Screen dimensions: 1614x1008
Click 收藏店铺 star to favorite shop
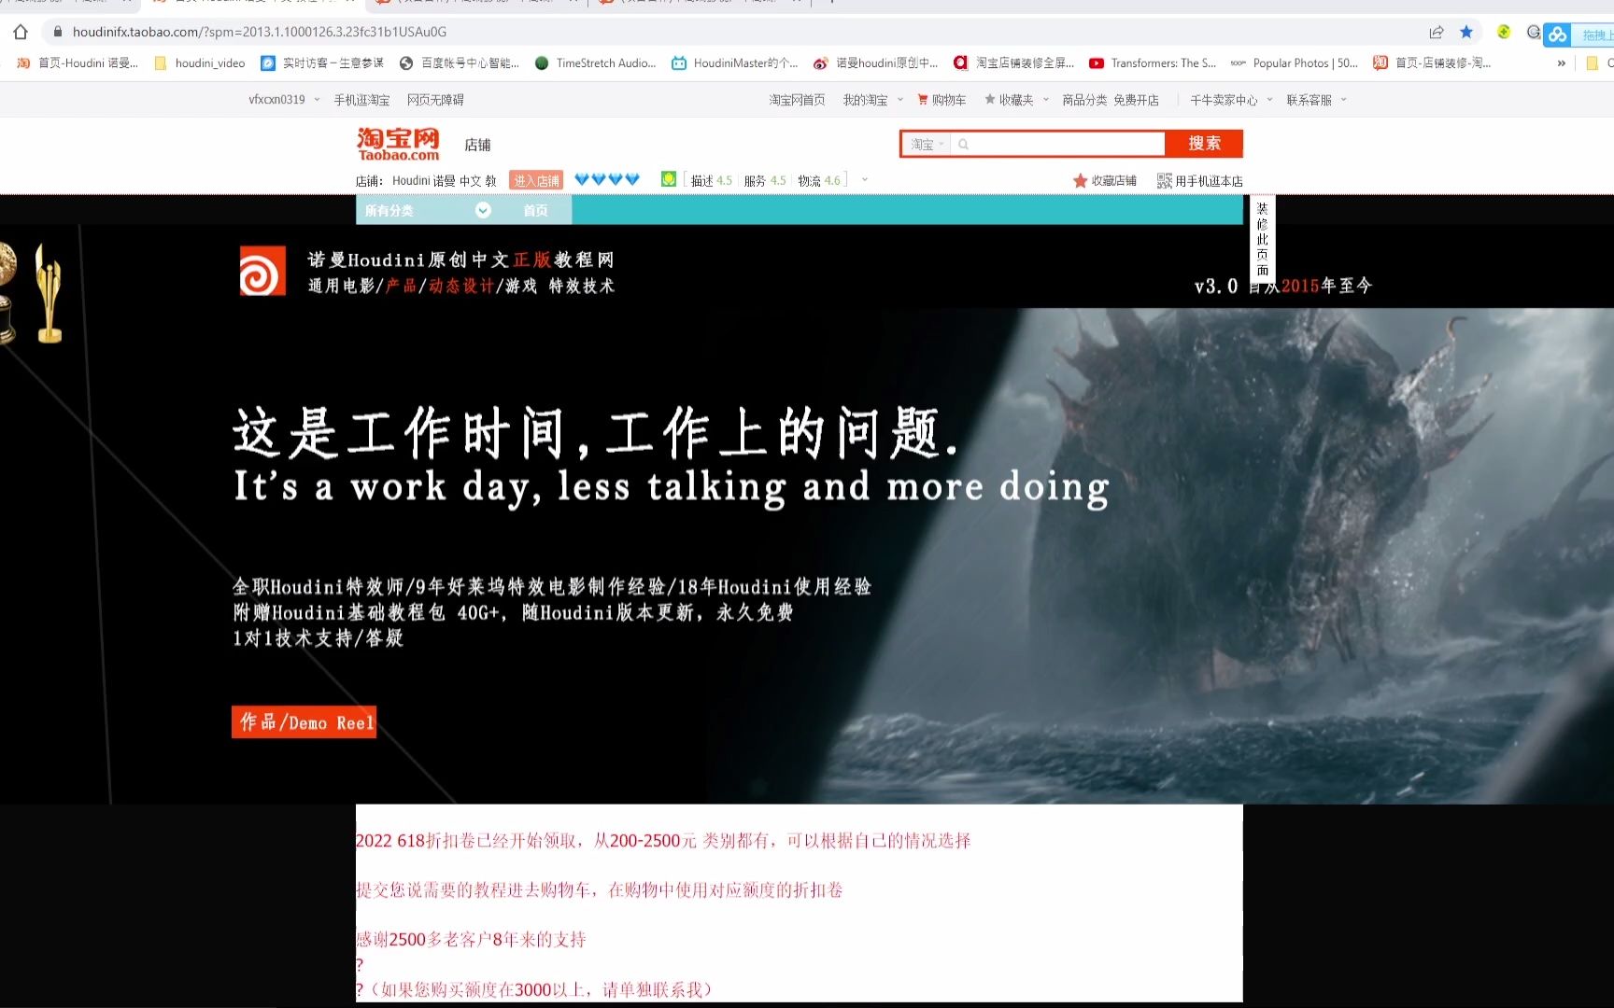pyautogui.click(x=1105, y=181)
